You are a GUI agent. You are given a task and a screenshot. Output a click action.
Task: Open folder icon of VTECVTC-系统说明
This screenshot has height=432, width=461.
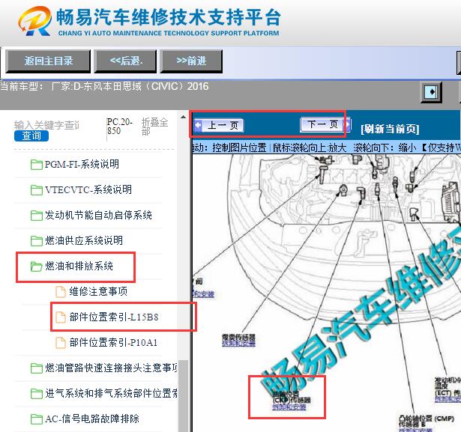[x=37, y=190]
